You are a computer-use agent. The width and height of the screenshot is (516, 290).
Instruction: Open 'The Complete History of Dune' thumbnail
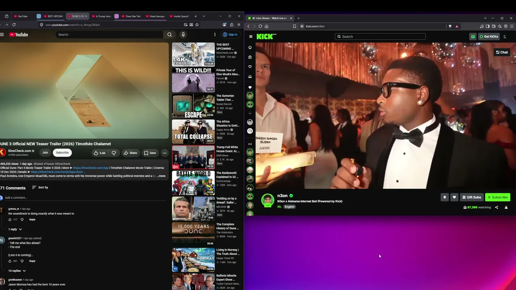[x=193, y=234]
